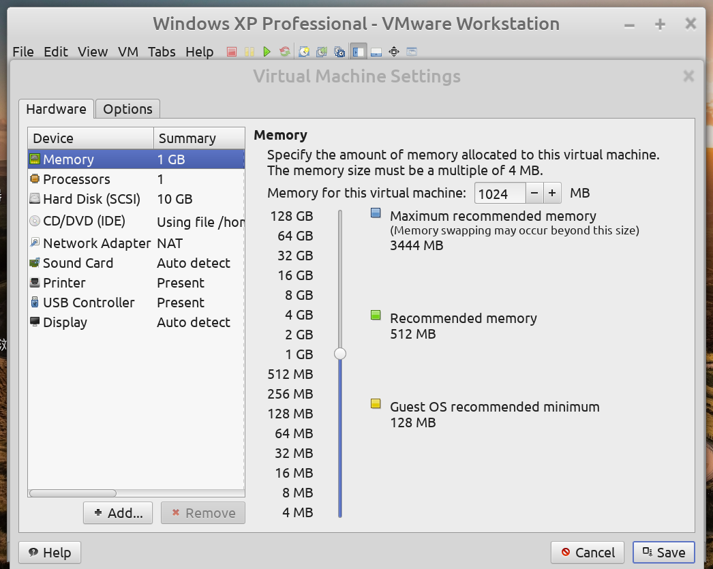713x569 pixels.
Task: Open the View menu
Action: (x=93, y=52)
